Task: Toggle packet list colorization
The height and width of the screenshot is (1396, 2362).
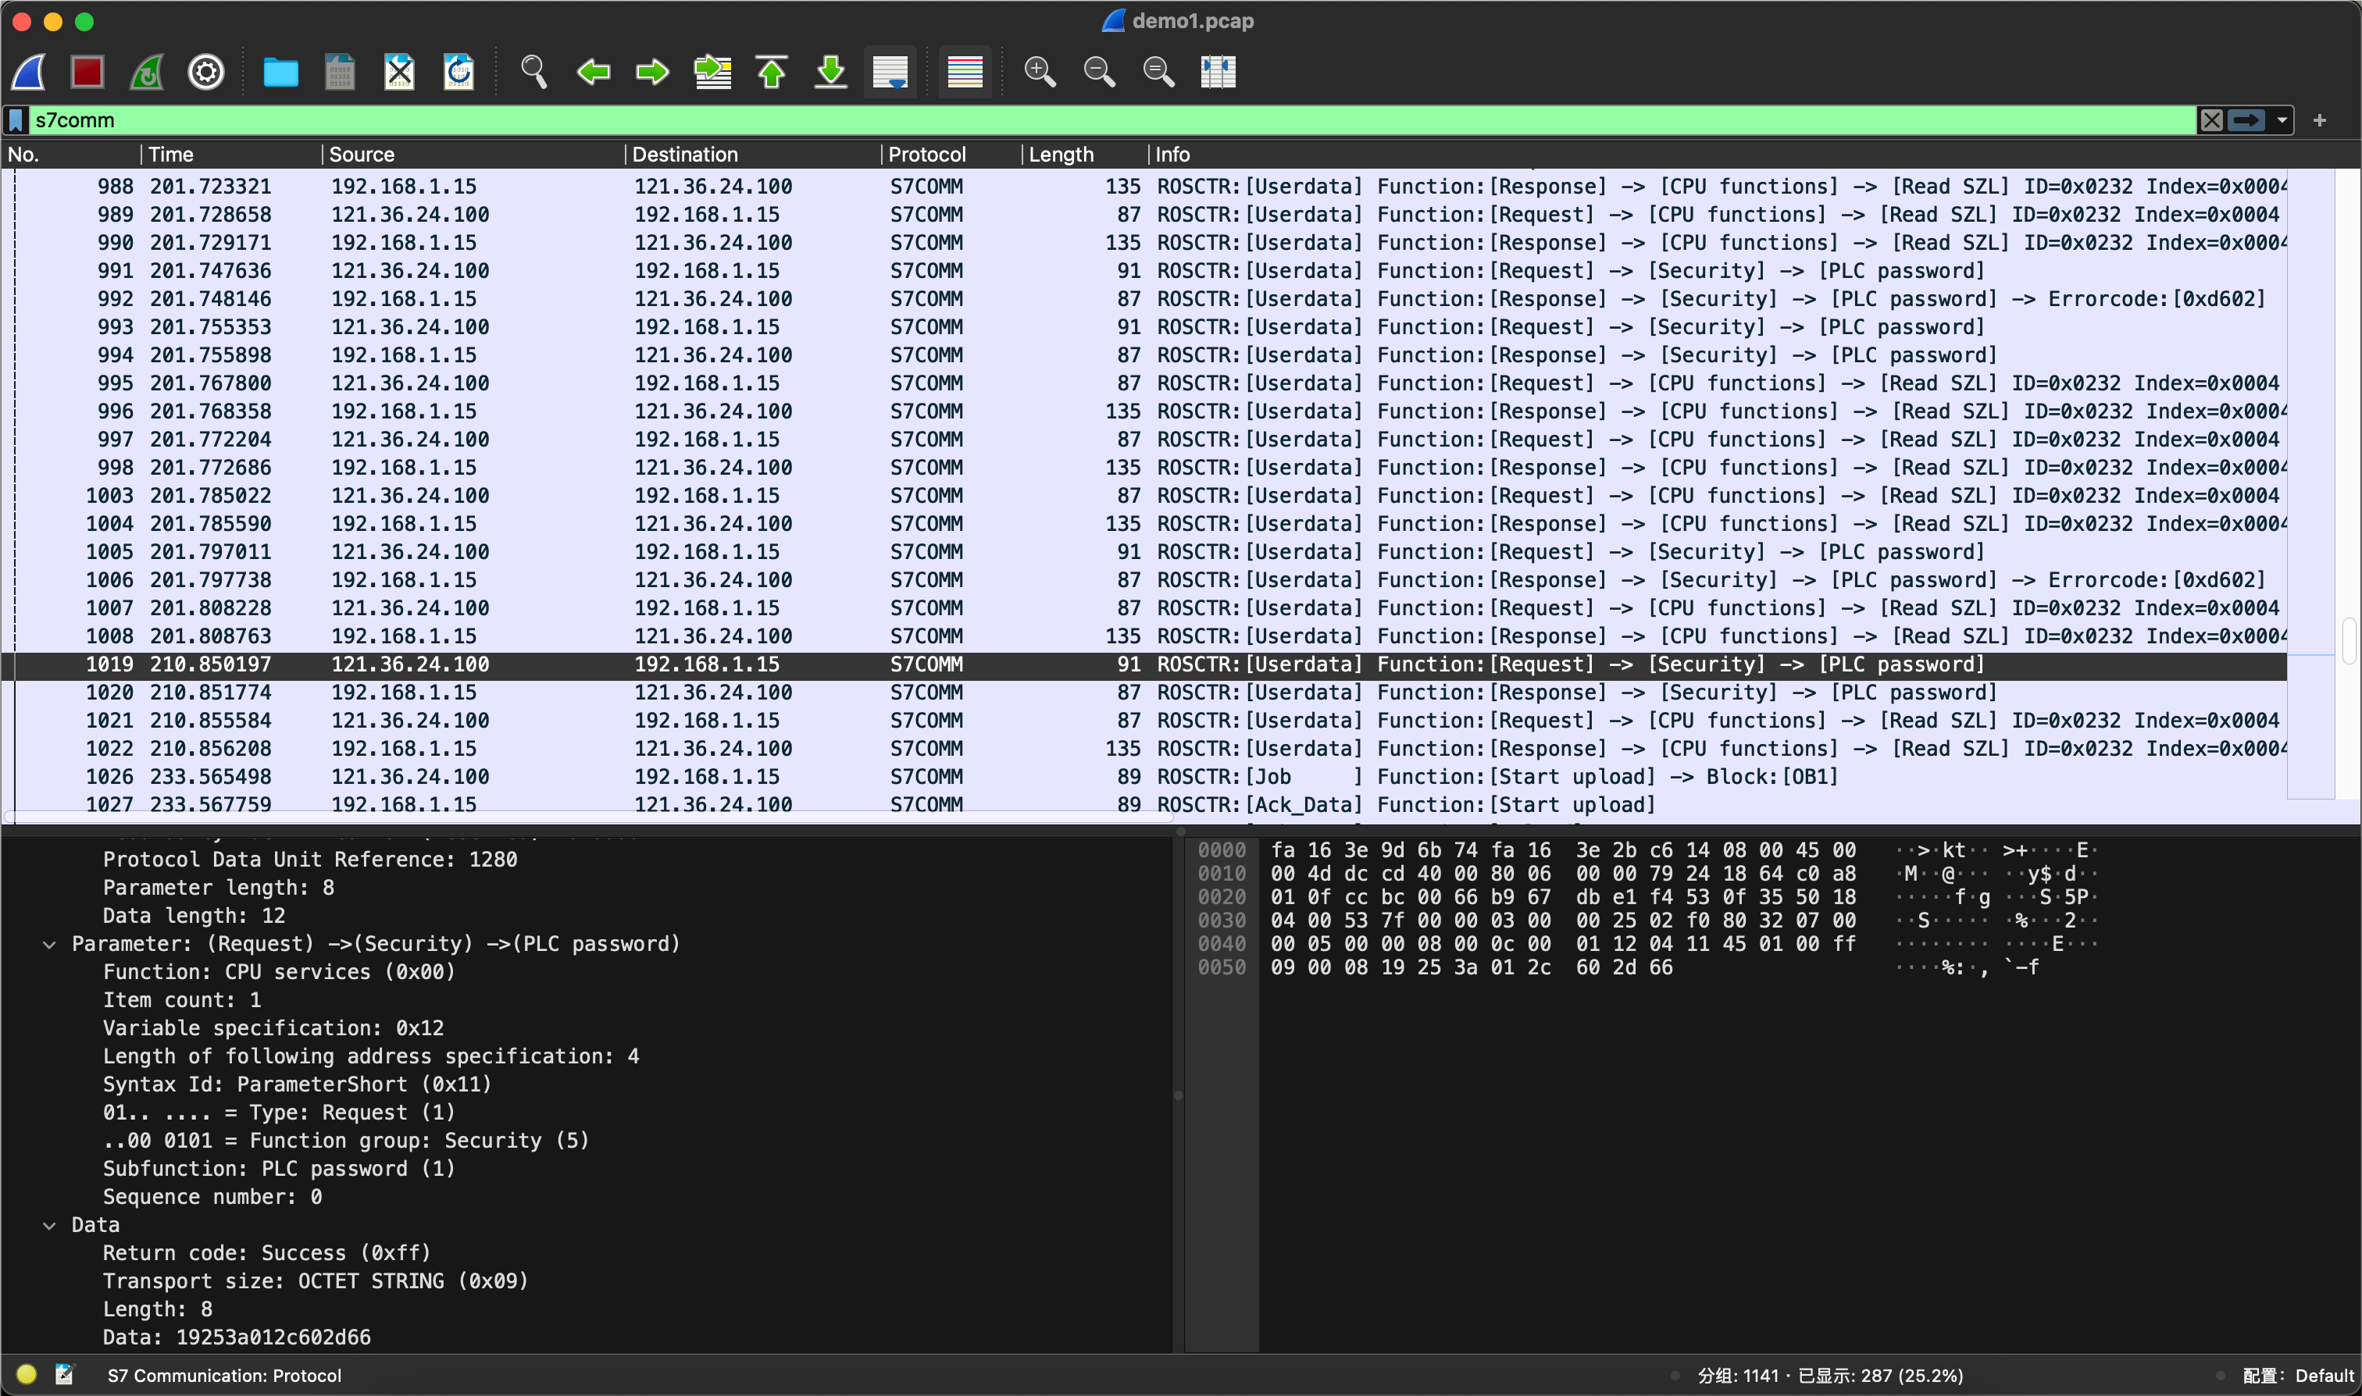Action: (965, 72)
